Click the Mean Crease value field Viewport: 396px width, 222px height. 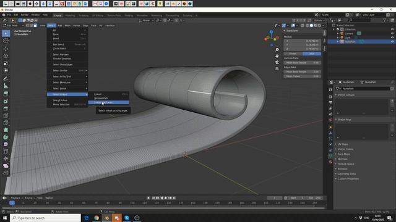pyautogui.click(x=303, y=76)
